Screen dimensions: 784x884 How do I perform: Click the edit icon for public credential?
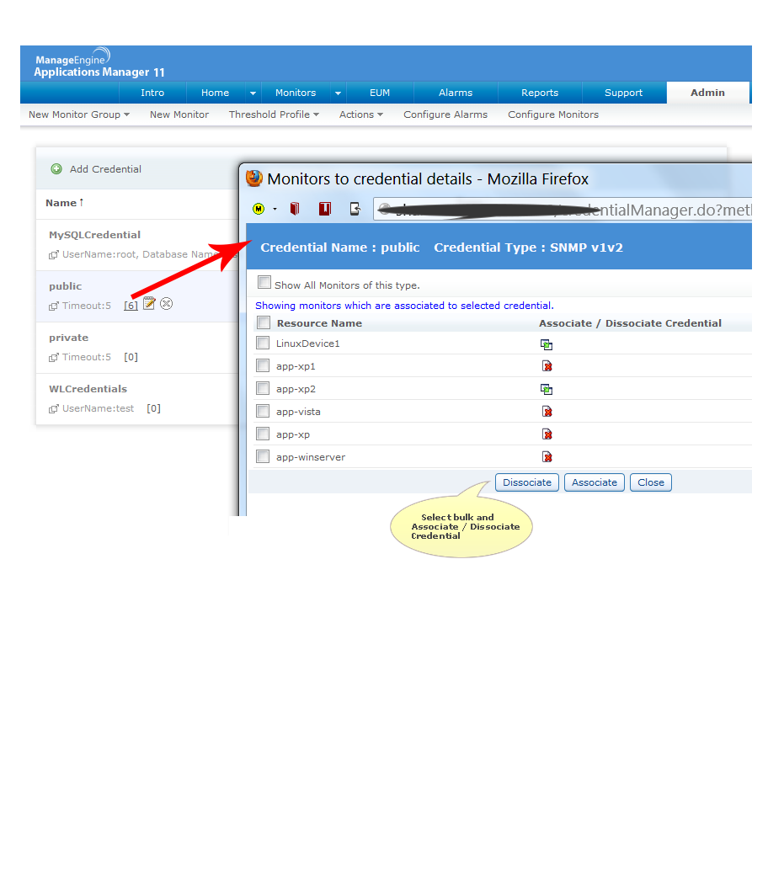click(x=149, y=303)
